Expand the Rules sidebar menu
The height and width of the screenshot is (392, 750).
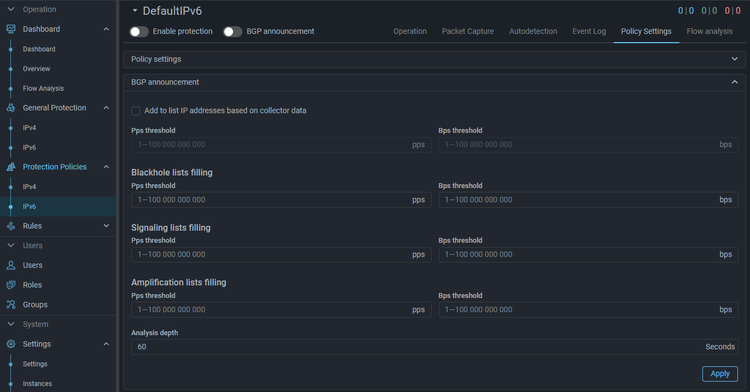point(106,226)
